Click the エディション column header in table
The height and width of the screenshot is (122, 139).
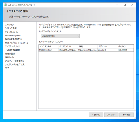click(x=107, y=46)
